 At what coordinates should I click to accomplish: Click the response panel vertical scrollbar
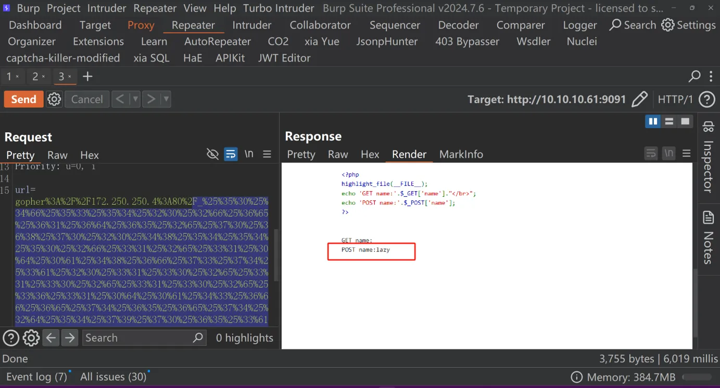695,303
